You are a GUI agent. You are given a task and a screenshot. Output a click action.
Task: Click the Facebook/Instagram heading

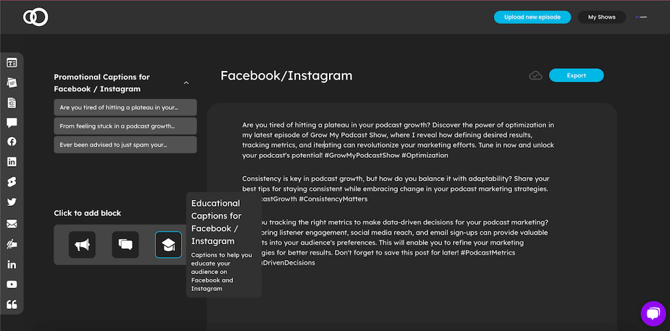[x=286, y=76]
